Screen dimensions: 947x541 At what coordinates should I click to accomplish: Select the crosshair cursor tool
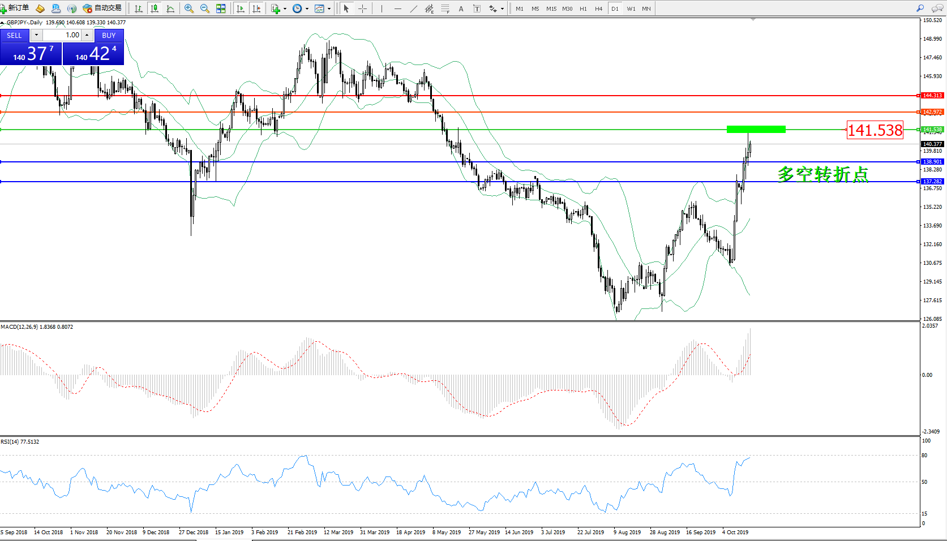(x=363, y=8)
